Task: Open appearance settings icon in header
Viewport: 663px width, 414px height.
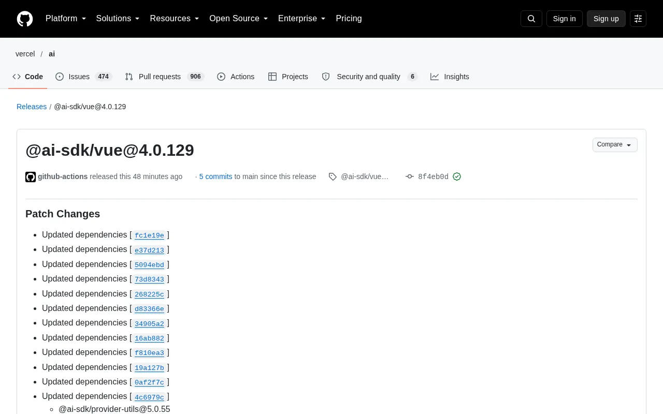Action: click(x=638, y=19)
